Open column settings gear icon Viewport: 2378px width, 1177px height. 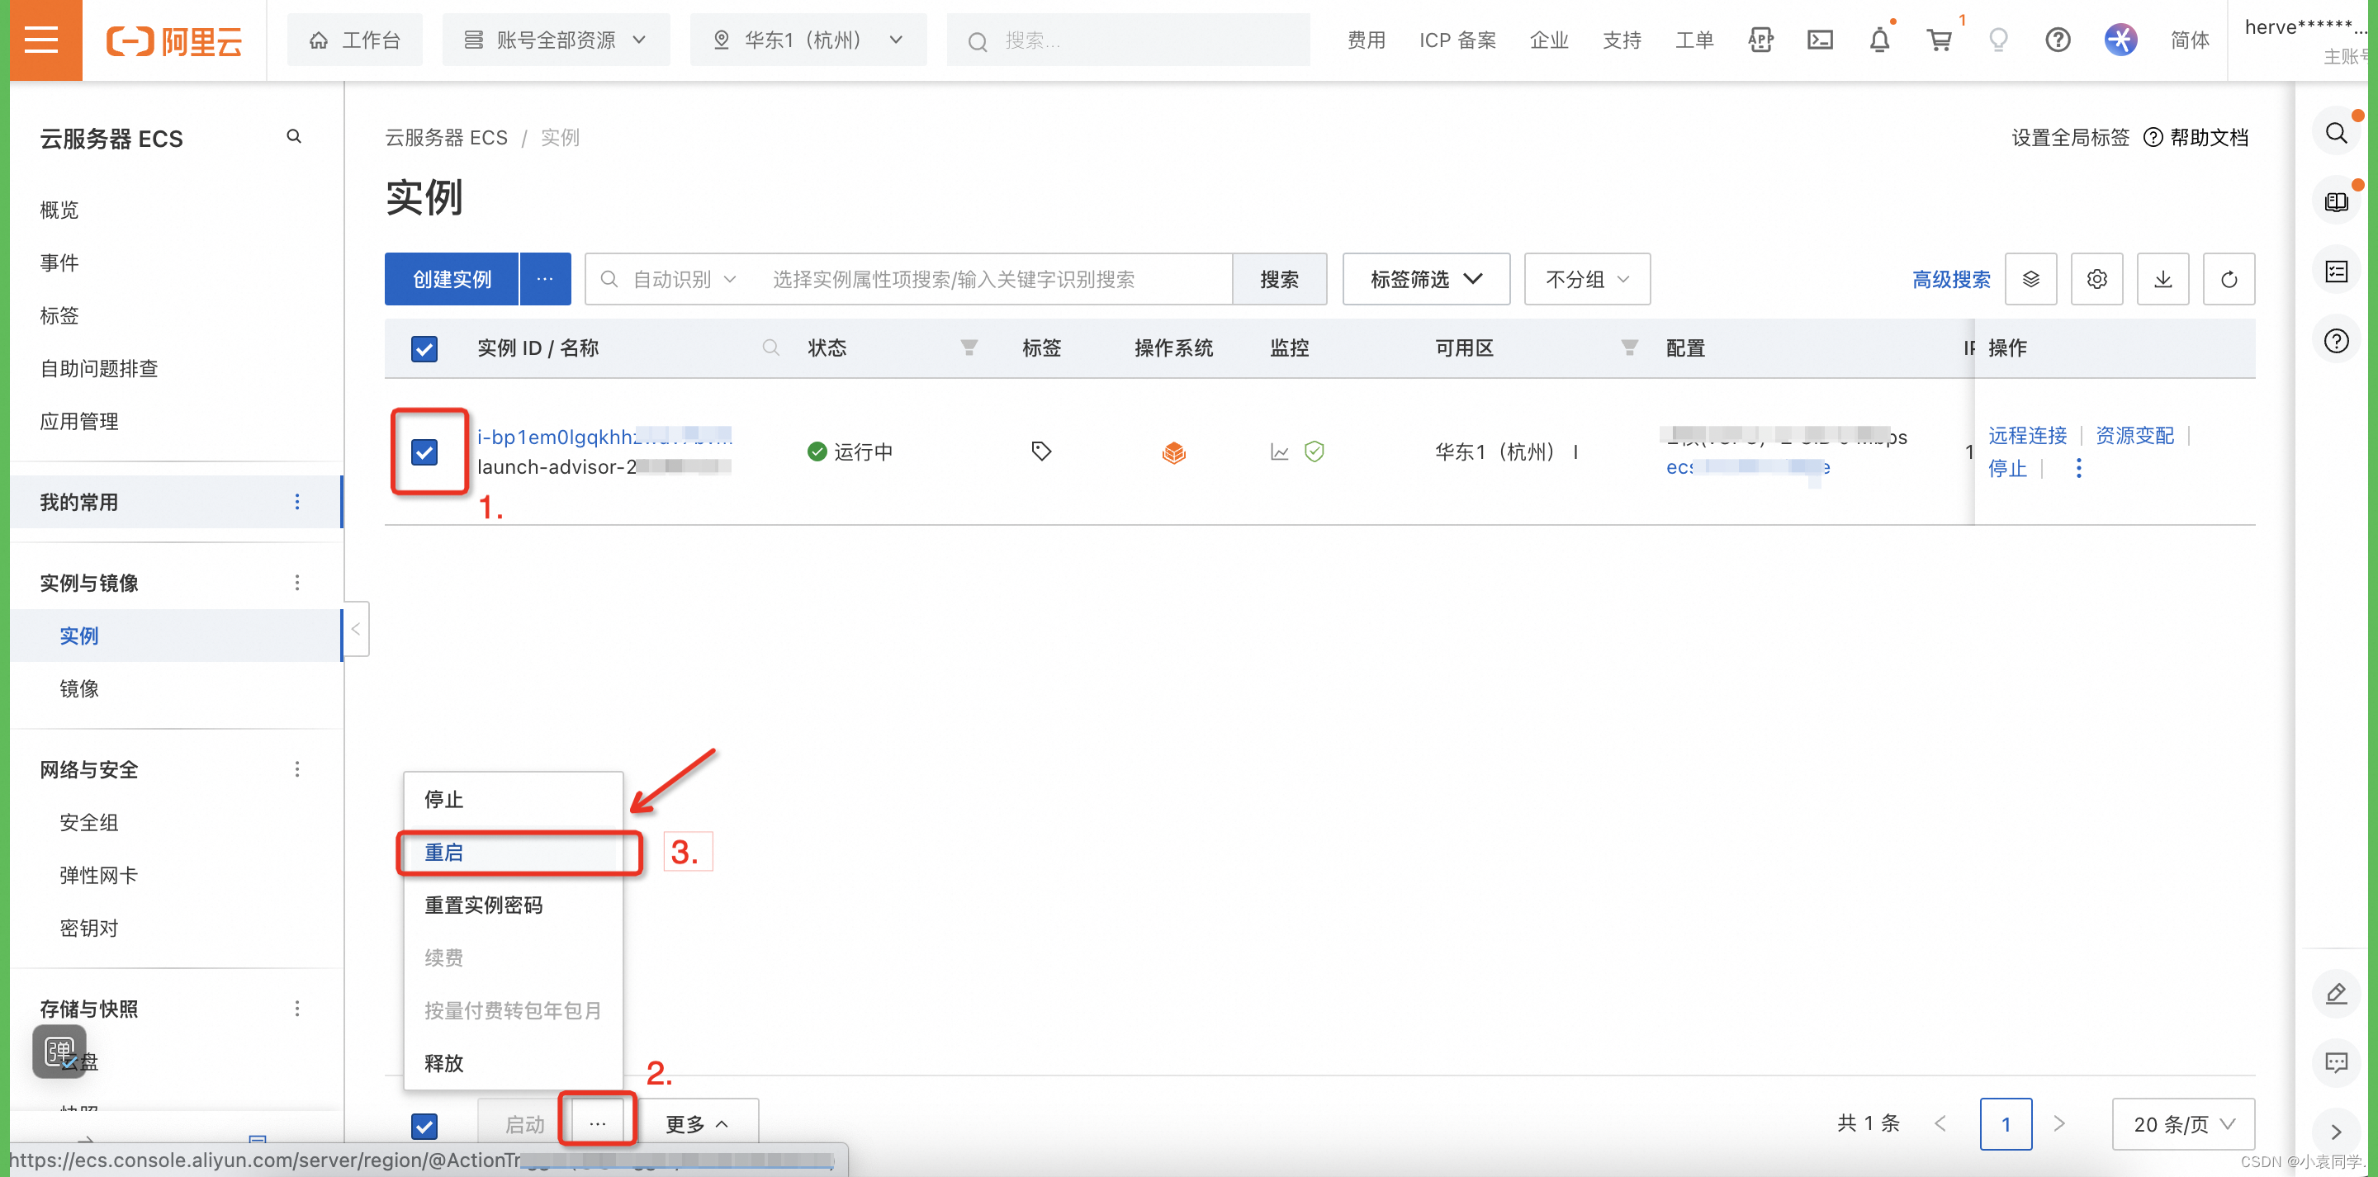[x=2096, y=279]
